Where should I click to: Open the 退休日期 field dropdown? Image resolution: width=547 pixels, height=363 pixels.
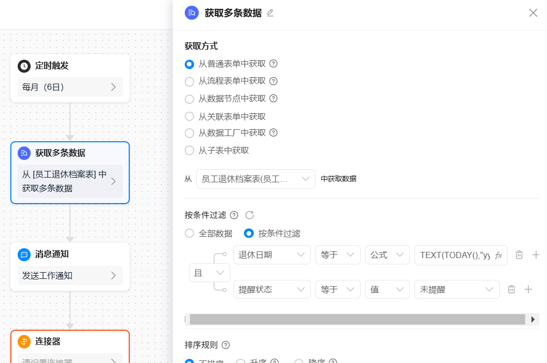[x=272, y=255]
